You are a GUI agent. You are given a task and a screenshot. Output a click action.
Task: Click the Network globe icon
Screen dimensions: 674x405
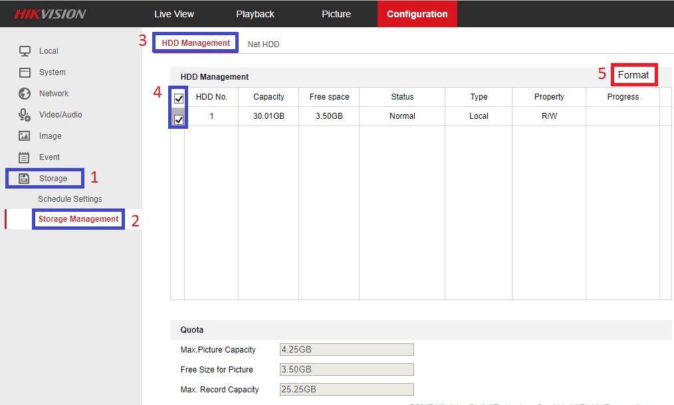[x=25, y=94]
